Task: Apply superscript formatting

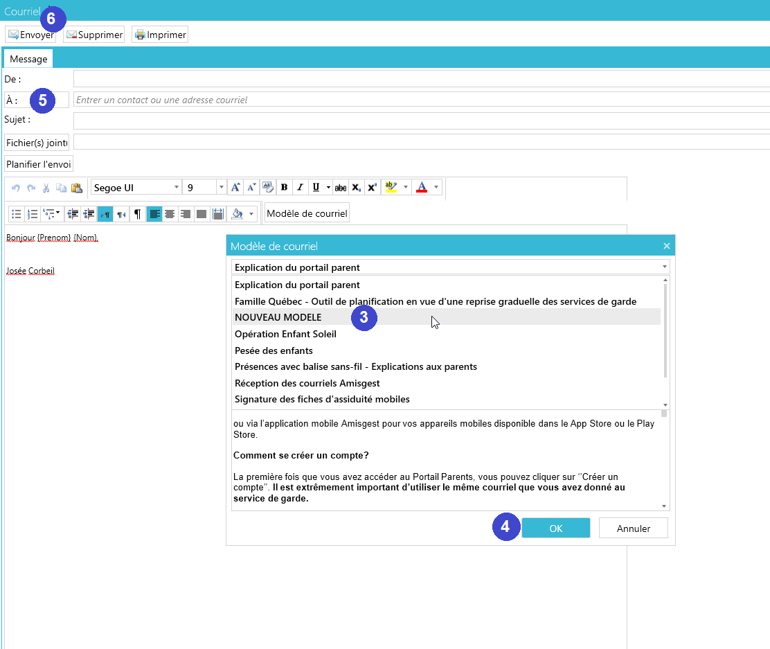Action: 373,187
